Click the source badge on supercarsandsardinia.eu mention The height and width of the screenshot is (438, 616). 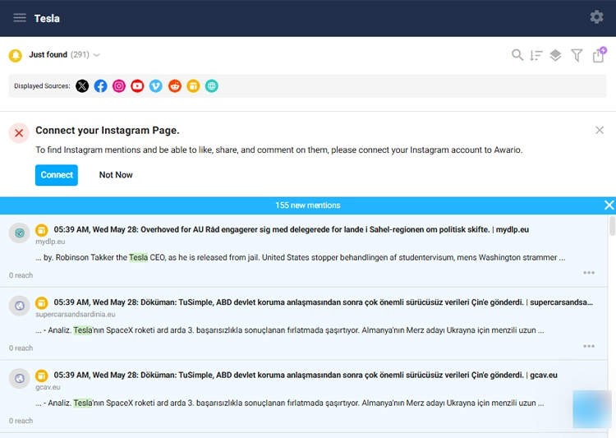[42, 302]
